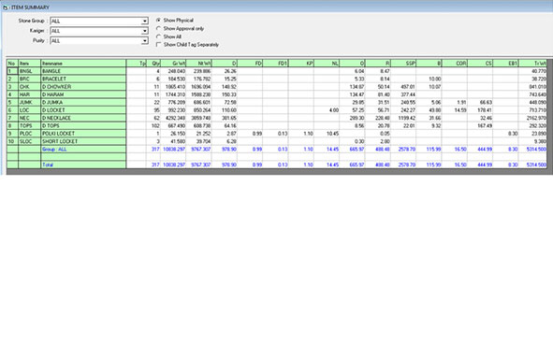
Task: Select Show Approval only option
Action: [159, 29]
